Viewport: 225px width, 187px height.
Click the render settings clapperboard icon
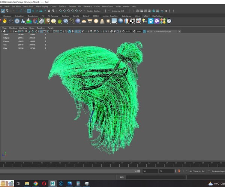coord(150,11)
